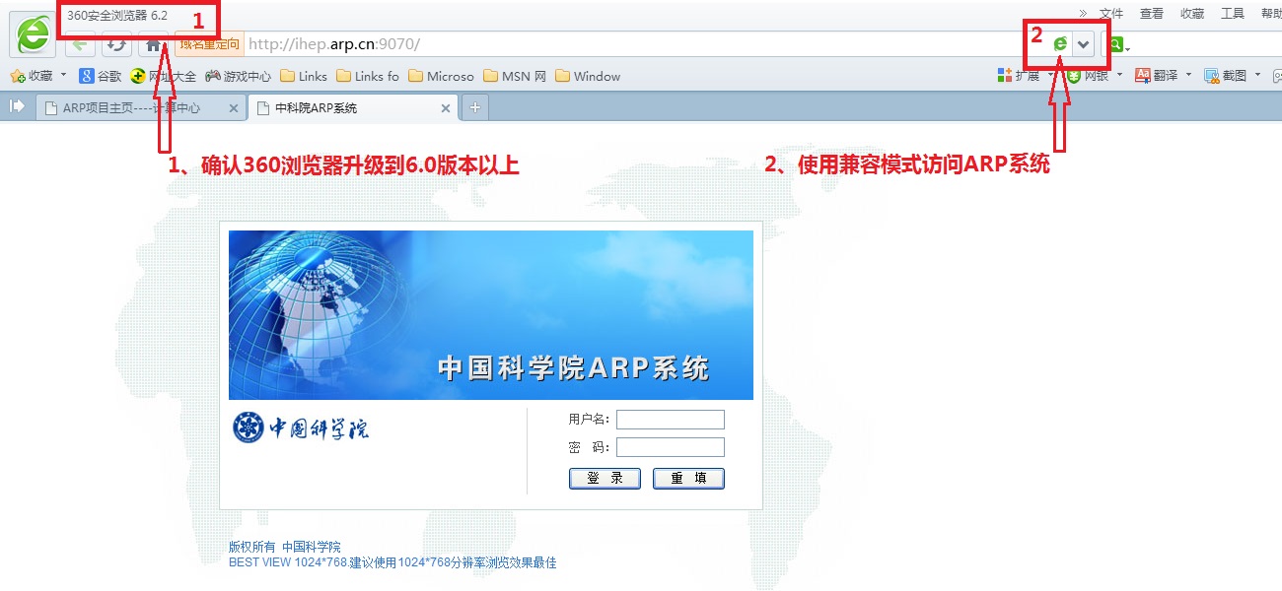Image resolution: width=1282 pixels, height=591 pixels.
Task: Expand the address bar dropdown arrow
Action: (x=1083, y=44)
